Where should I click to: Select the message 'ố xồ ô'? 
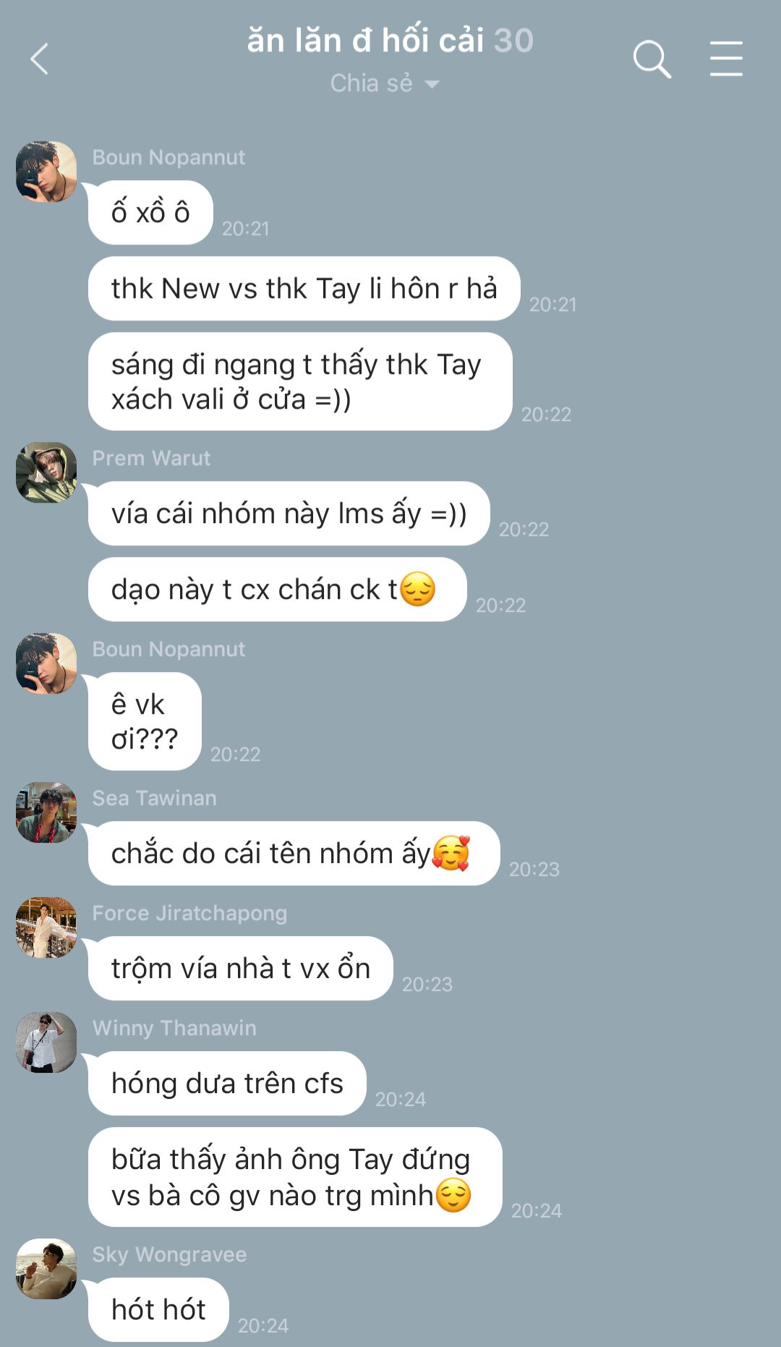pos(150,213)
